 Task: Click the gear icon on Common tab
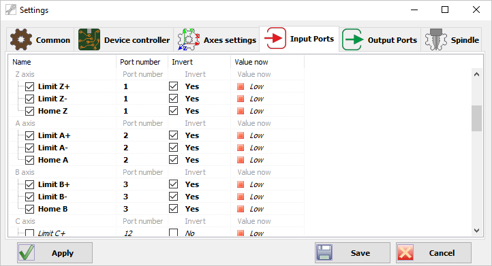click(x=21, y=39)
